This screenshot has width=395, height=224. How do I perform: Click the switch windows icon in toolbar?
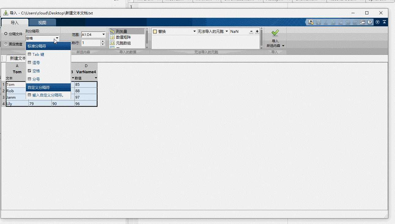point(363,22)
